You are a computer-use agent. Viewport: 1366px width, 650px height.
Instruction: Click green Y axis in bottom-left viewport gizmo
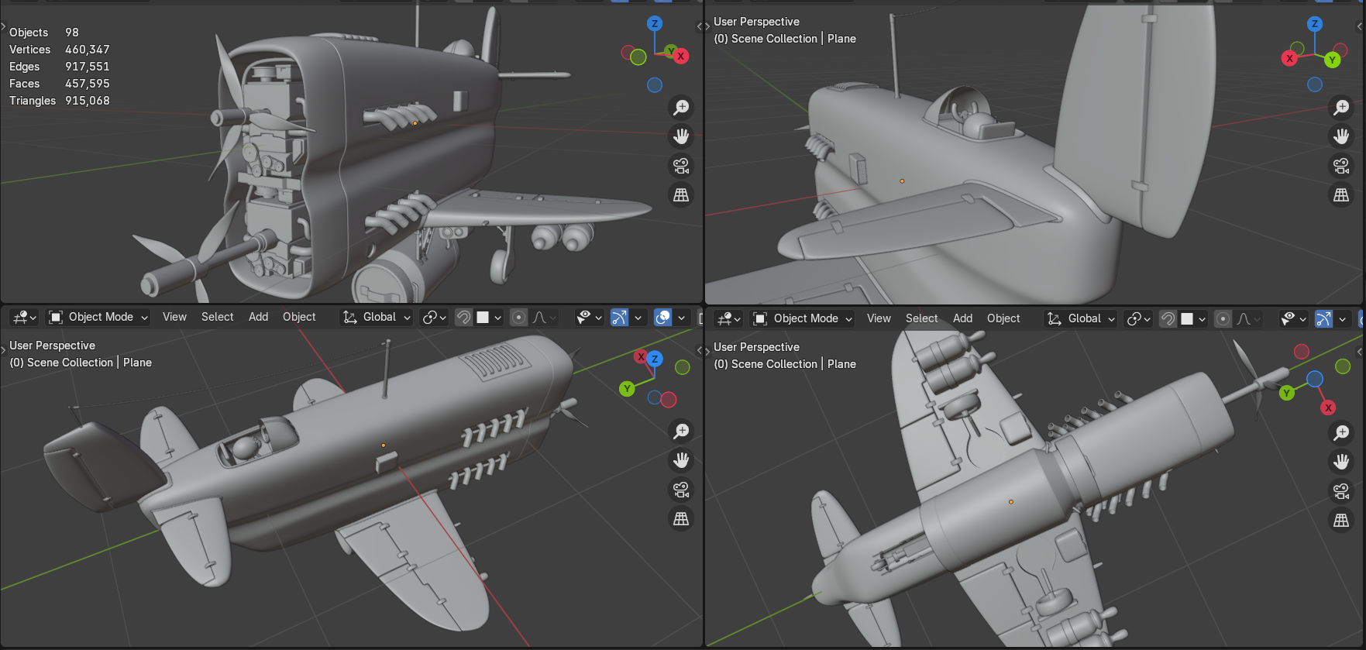(627, 388)
